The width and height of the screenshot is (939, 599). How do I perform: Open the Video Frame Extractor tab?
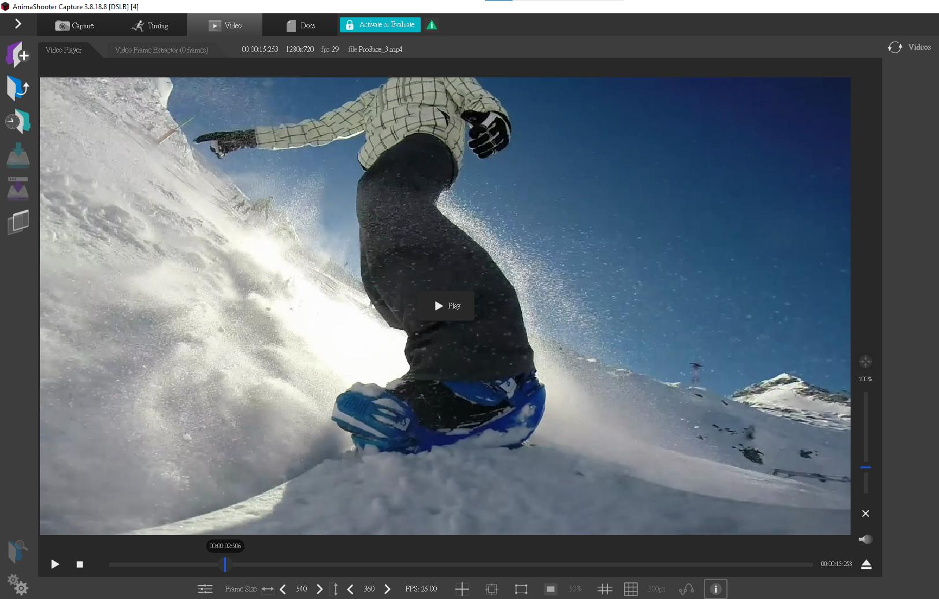pyautogui.click(x=162, y=50)
